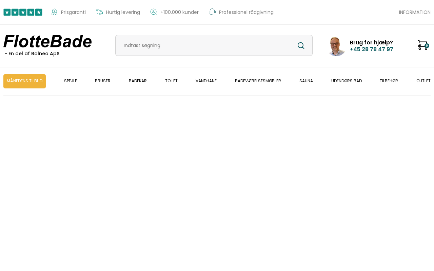The width and height of the screenshot is (434, 271).
Task: Go to the FlotteBade homepage via logo
Action: click(47, 42)
